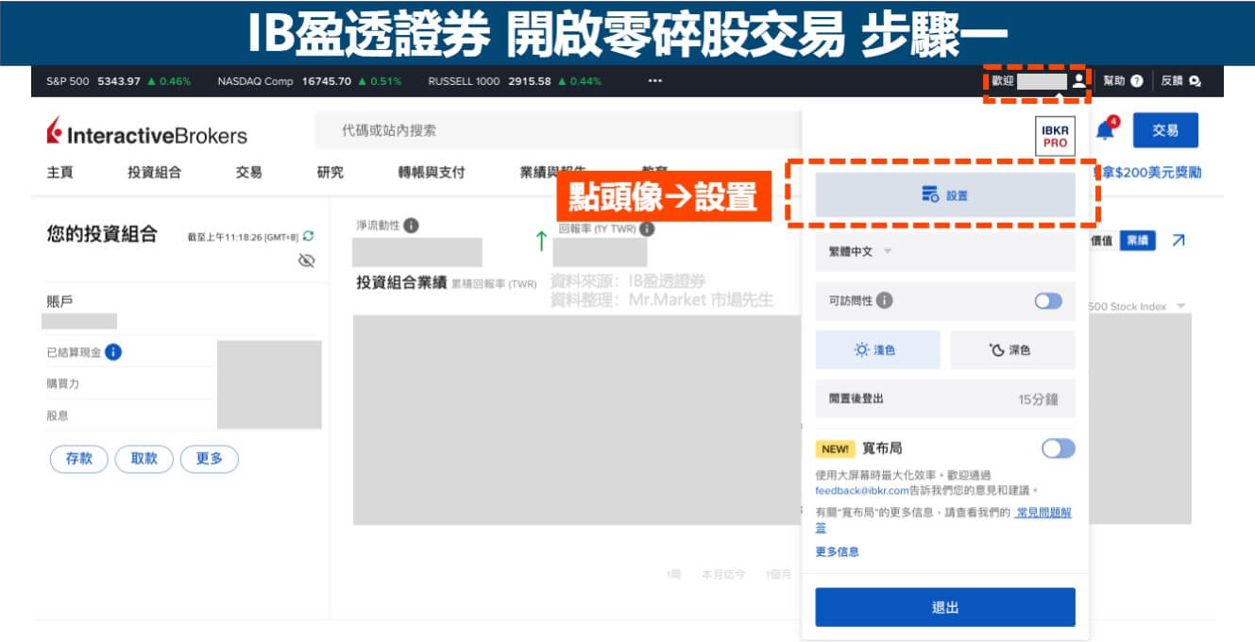Click the RUSSELL 1000 ticker quote
Image resolution: width=1255 pixels, height=642 pixels.
515,81
